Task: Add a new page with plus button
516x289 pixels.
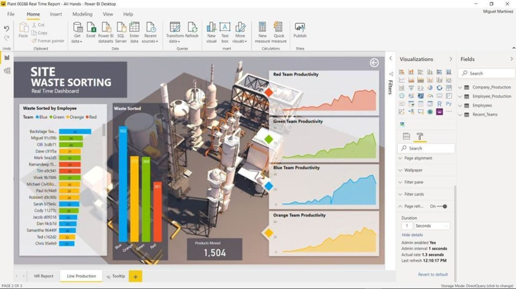Action: [x=135, y=277]
